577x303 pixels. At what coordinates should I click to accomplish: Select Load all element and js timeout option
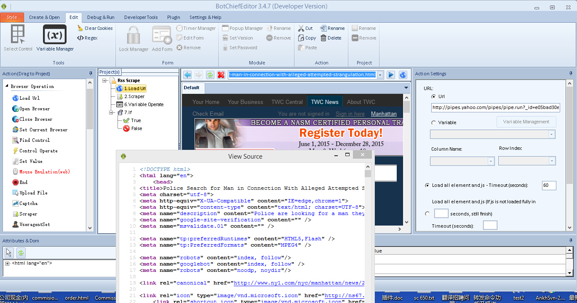[x=427, y=185]
